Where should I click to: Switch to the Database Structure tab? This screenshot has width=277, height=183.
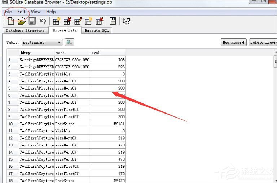25,31
